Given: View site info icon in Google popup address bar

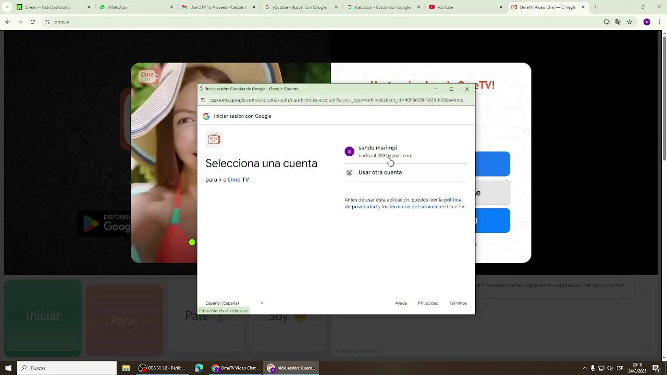Looking at the screenshot, I should point(203,100).
